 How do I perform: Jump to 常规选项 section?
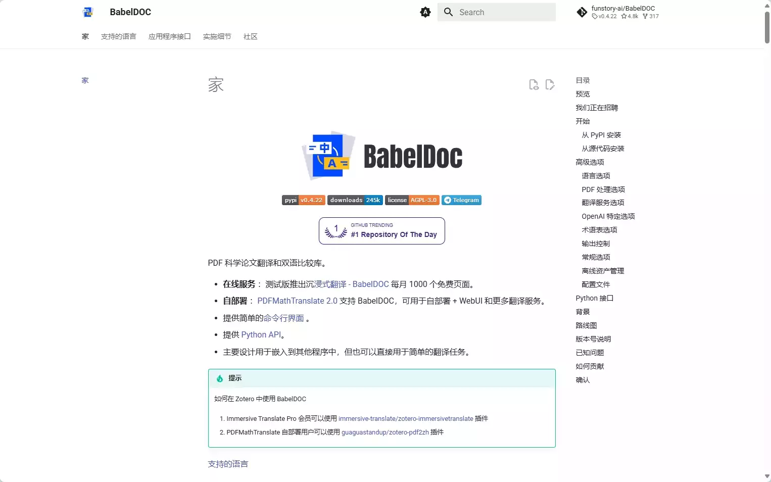(596, 257)
